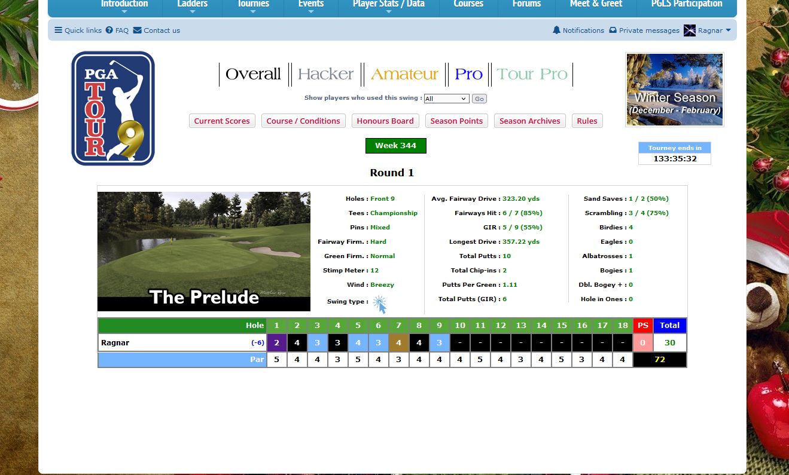
Task: Click the PGA Tour 9 logo
Action: (x=113, y=108)
